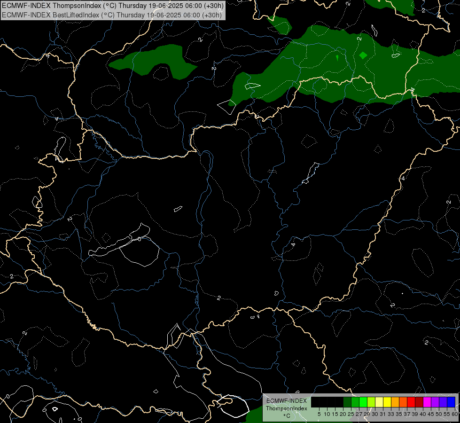Choose the bright red 37–39 legend swatch
This screenshot has height=423, width=460.
coord(411,402)
